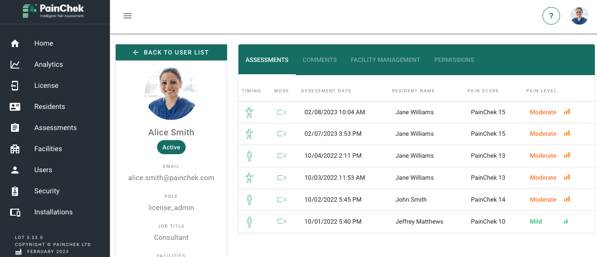
Task: Select date 10/04/2022 2:11 PM
Action: [x=333, y=156]
